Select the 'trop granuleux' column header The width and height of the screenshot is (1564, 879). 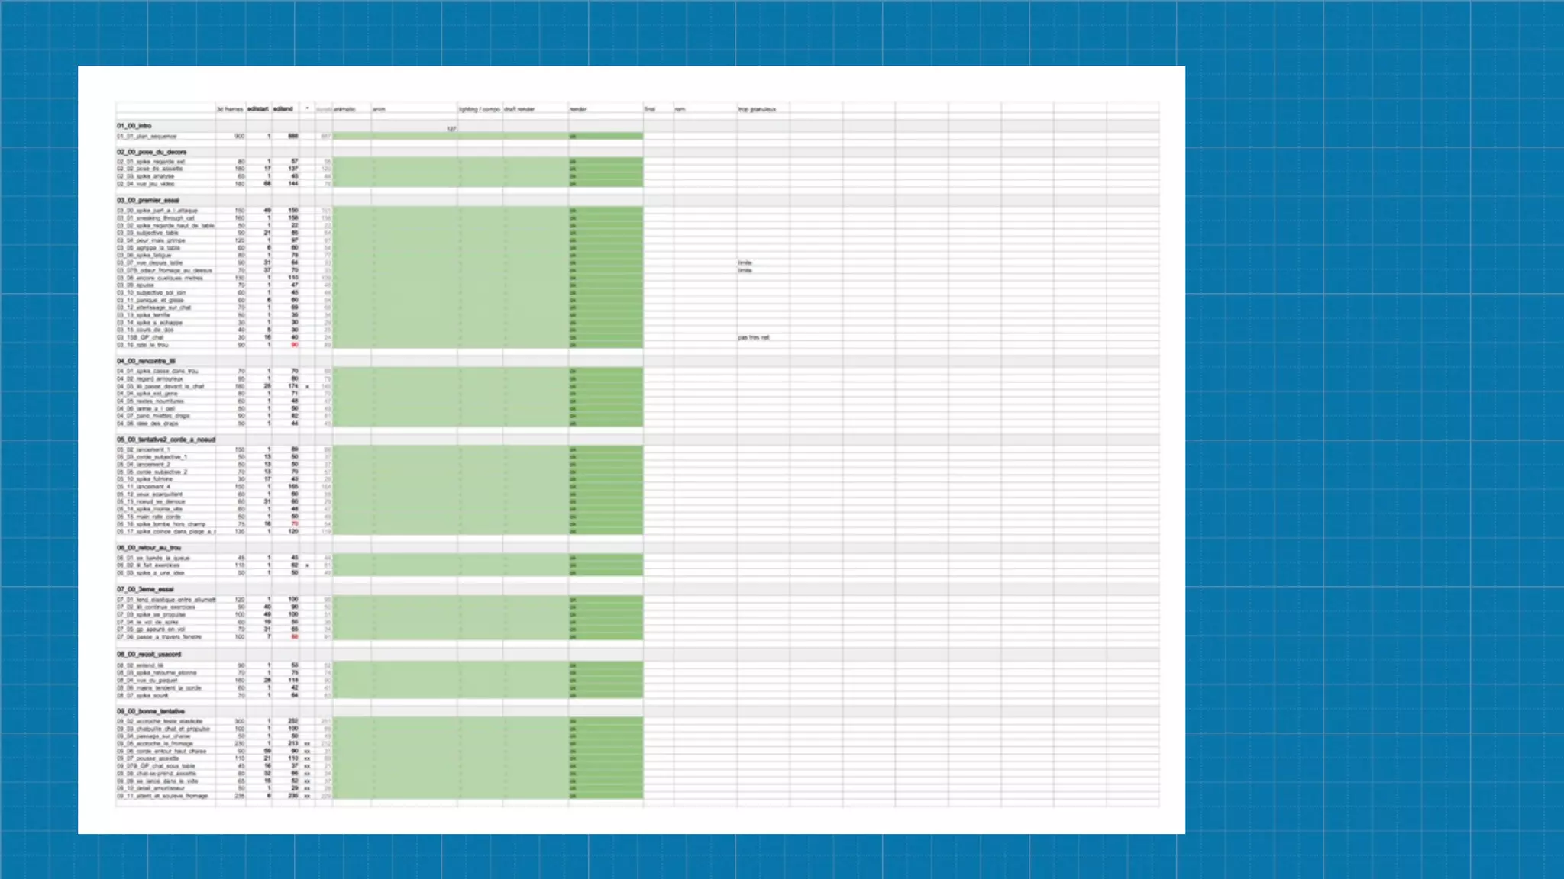[x=757, y=109]
